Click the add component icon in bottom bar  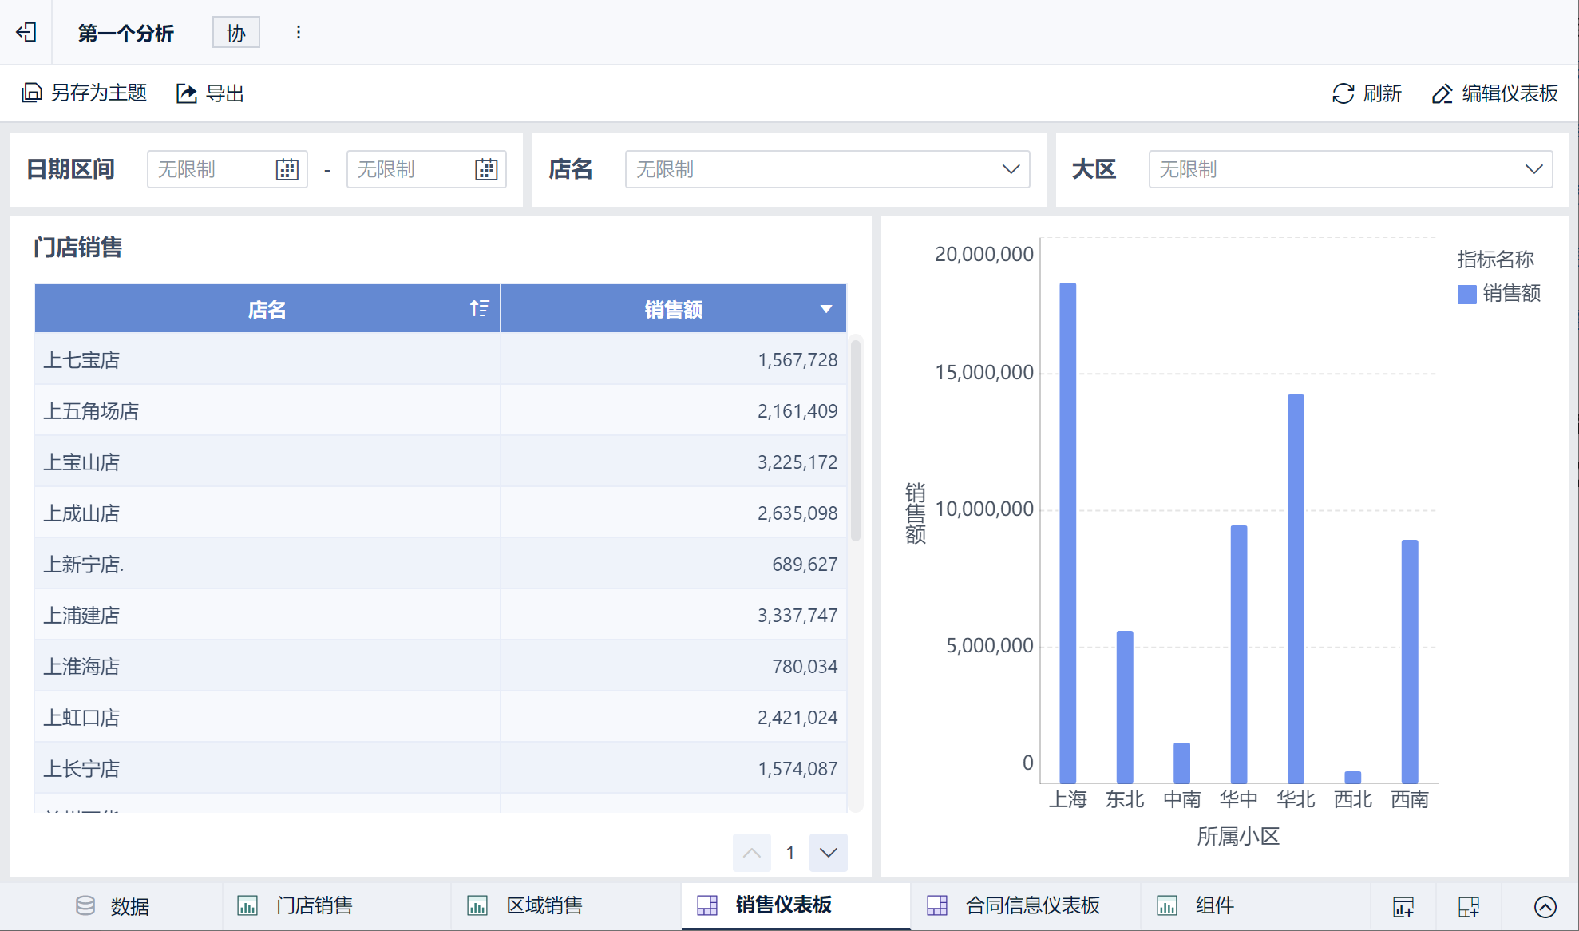(1403, 906)
